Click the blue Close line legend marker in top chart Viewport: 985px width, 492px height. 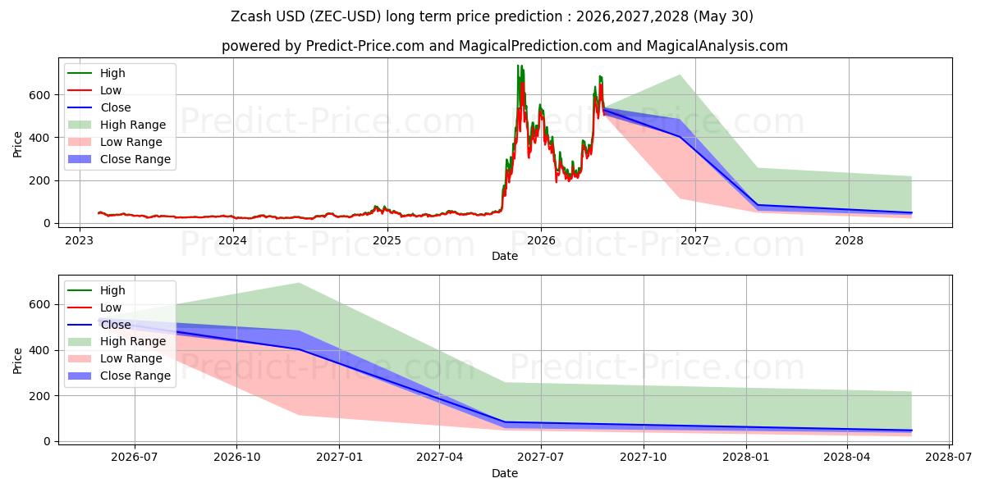point(82,107)
